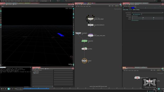The image size is (164, 92).
Task: Click the blue Activation value field
Action: click(x=133, y=8)
